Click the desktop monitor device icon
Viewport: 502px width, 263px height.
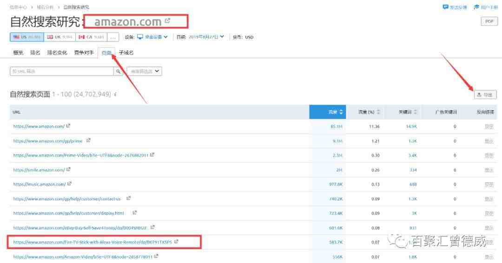[x=140, y=37]
